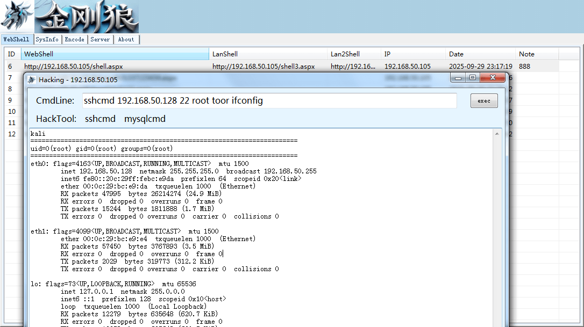Viewport: 584px width, 327px height.
Task: Switch to the Server tab
Action: click(100, 39)
